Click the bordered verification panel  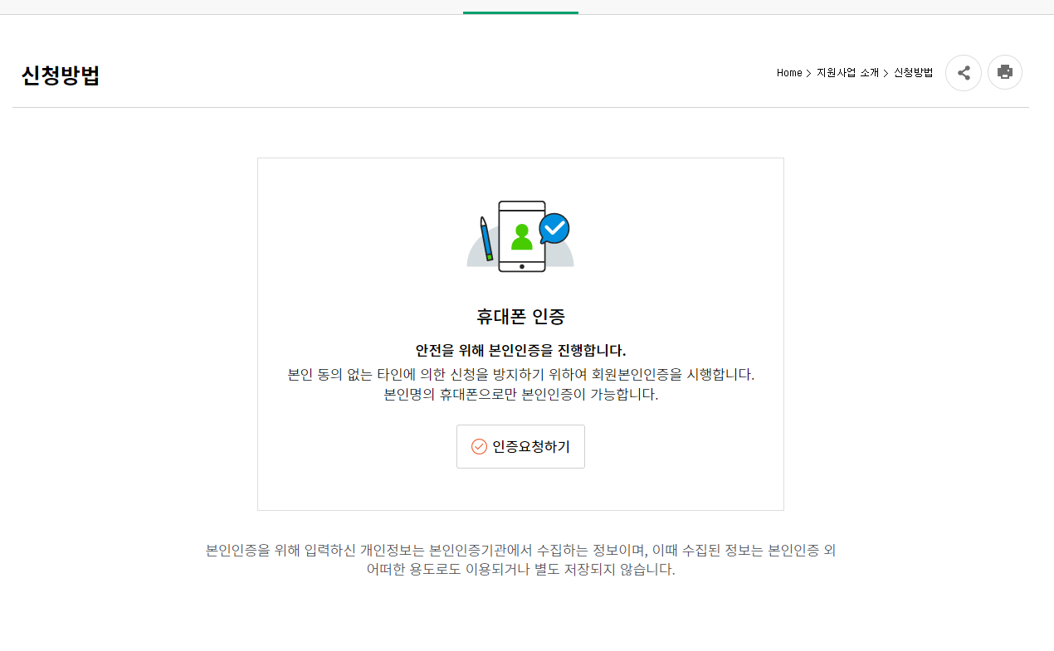tap(520, 333)
